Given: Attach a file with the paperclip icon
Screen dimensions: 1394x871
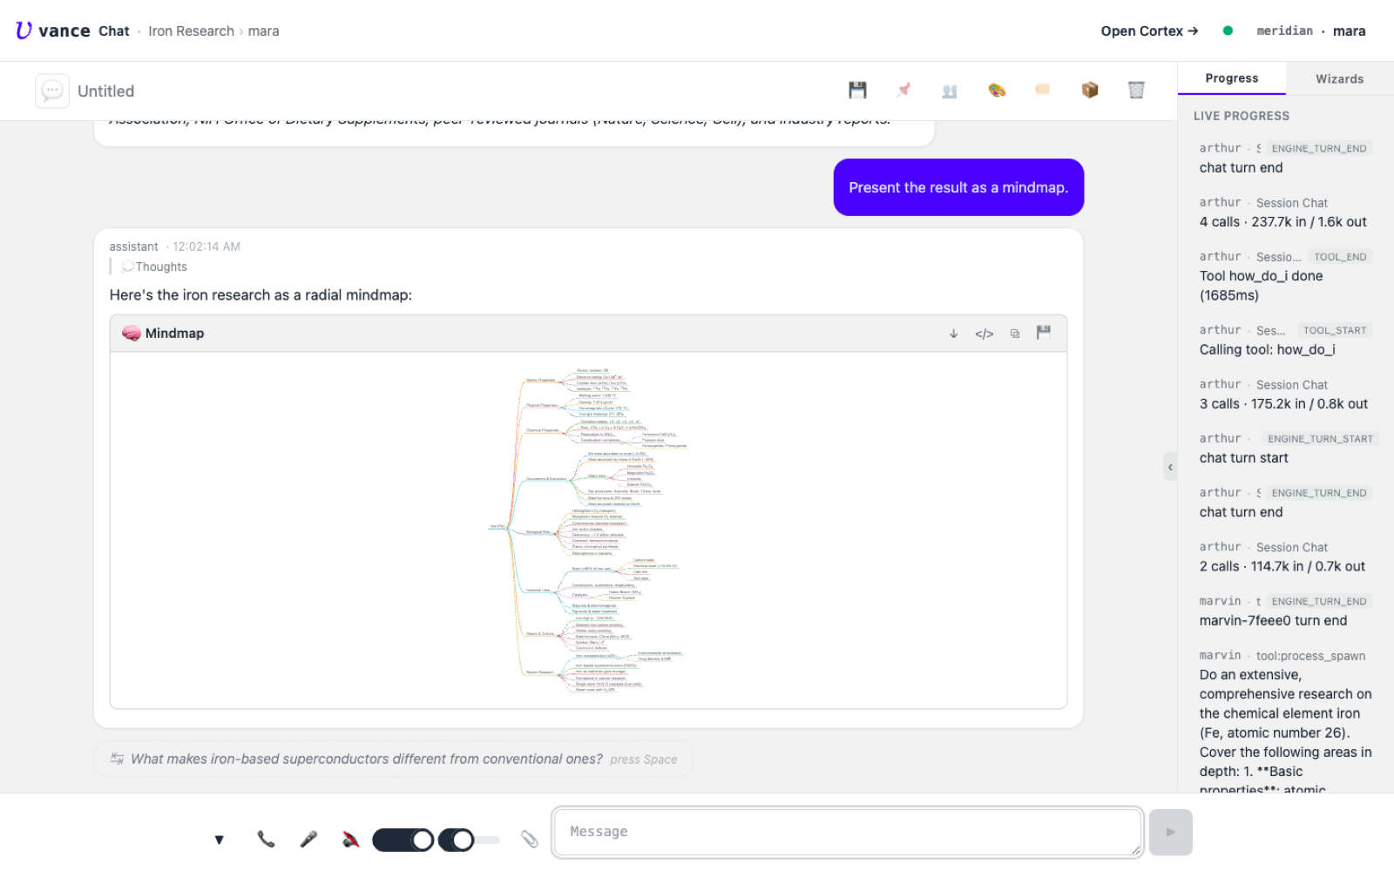Looking at the screenshot, I should pyautogui.click(x=530, y=839).
